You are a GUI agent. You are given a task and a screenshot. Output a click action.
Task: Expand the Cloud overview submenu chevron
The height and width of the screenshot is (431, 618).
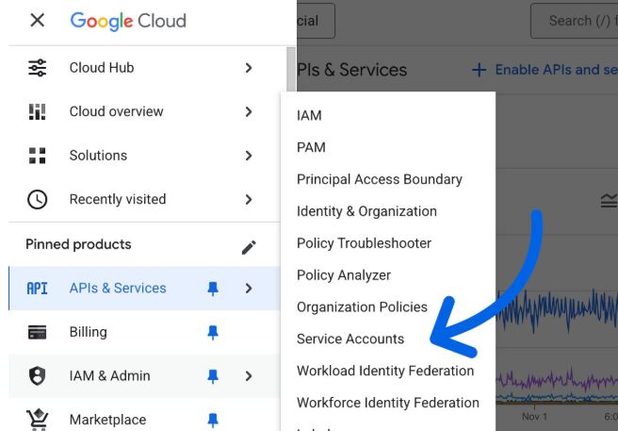pyautogui.click(x=249, y=111)
